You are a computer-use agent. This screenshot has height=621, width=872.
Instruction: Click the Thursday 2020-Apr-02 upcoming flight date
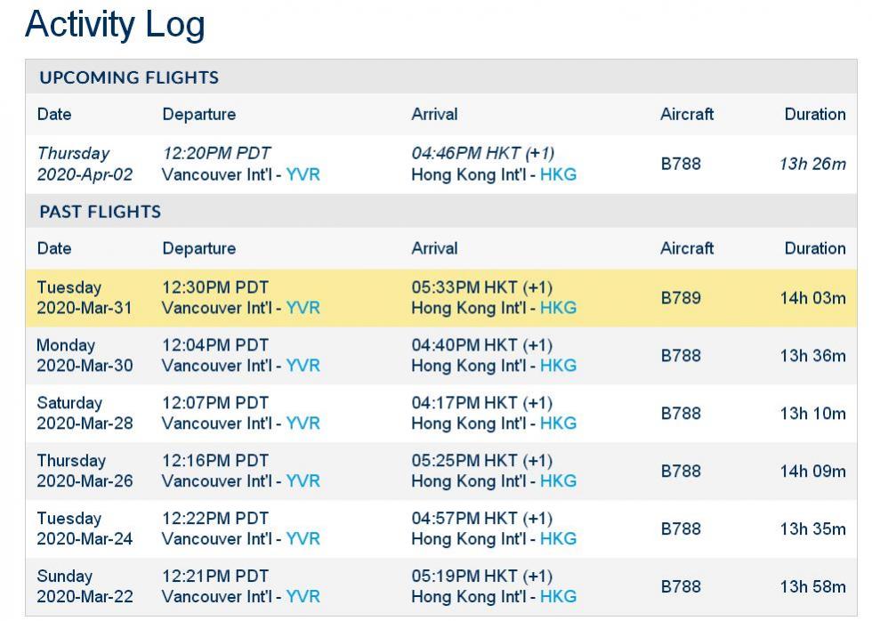point(85,164)
